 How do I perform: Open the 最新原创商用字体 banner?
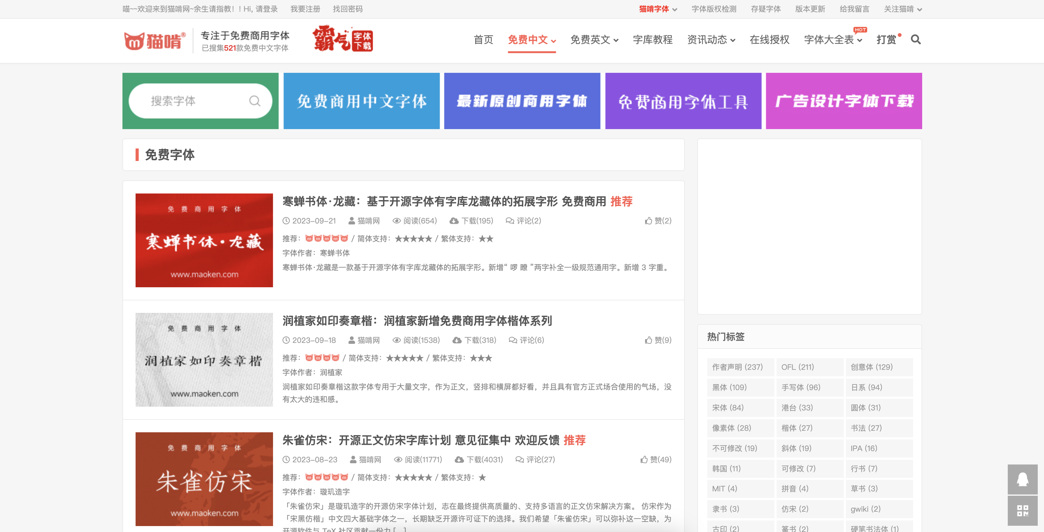tap(522, 101)
